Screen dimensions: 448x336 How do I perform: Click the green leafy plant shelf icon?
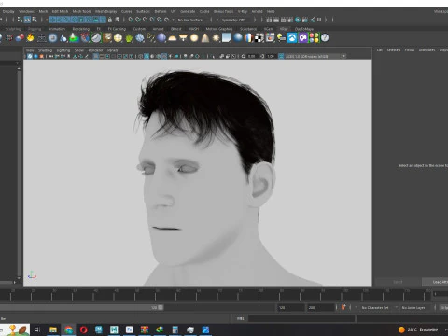point(129,38)
